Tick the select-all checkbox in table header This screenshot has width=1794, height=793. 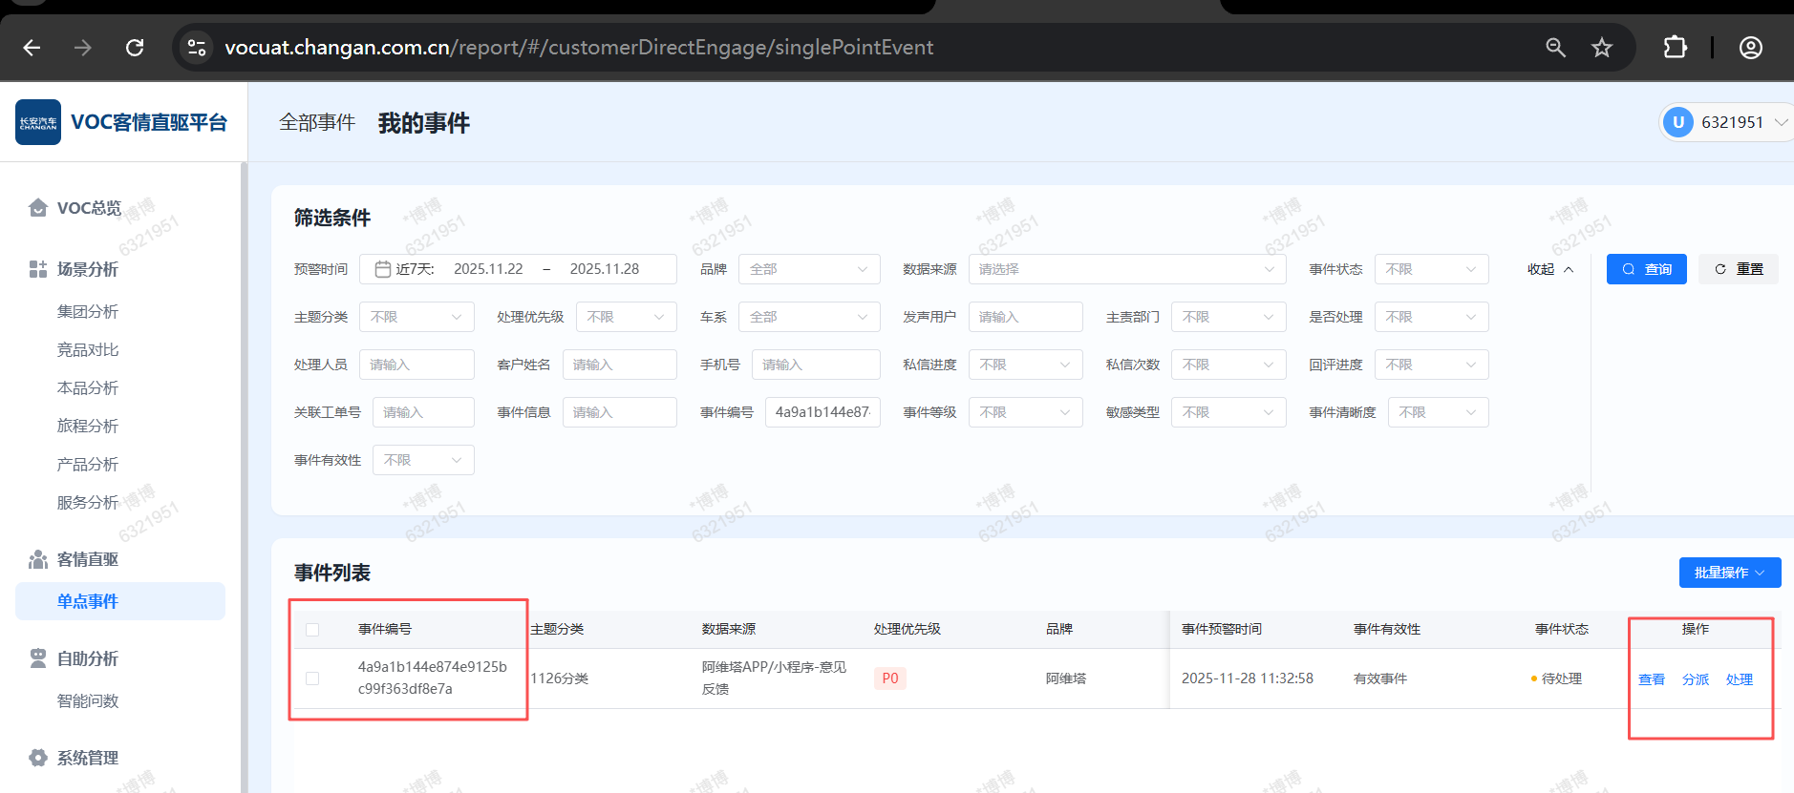[x=312, y=630]
